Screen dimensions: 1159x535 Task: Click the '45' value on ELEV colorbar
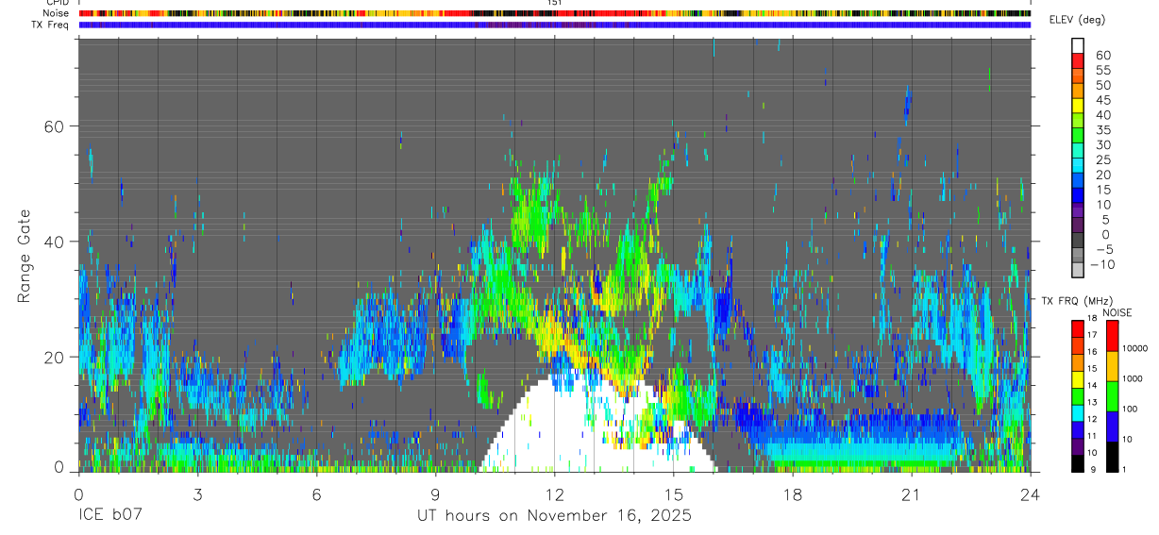tap(1102, 100)
